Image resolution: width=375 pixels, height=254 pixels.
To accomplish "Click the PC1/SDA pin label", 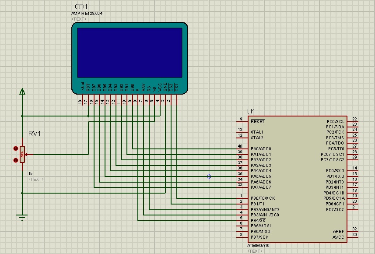I will click(335, 127).
